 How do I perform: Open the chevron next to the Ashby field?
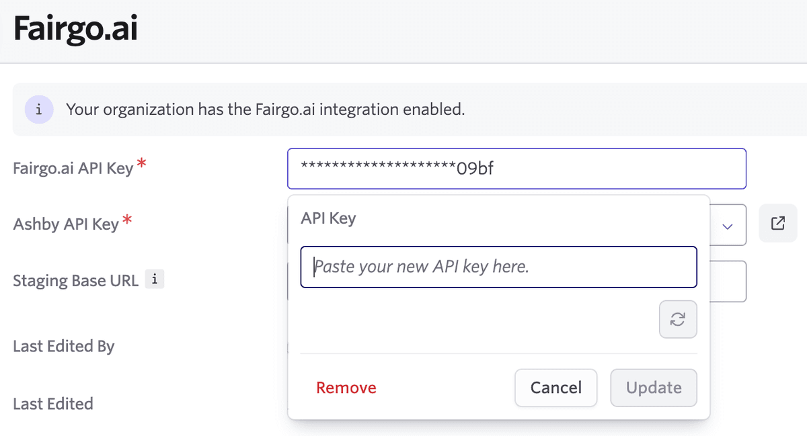[x=727, y=224]
